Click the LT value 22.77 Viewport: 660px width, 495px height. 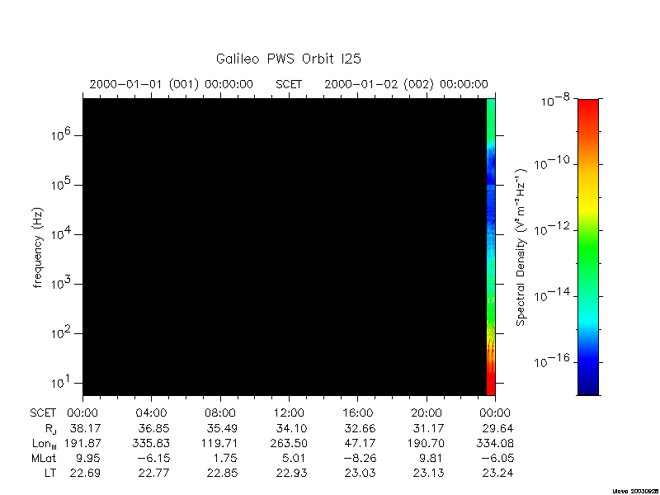pos(153,473)
